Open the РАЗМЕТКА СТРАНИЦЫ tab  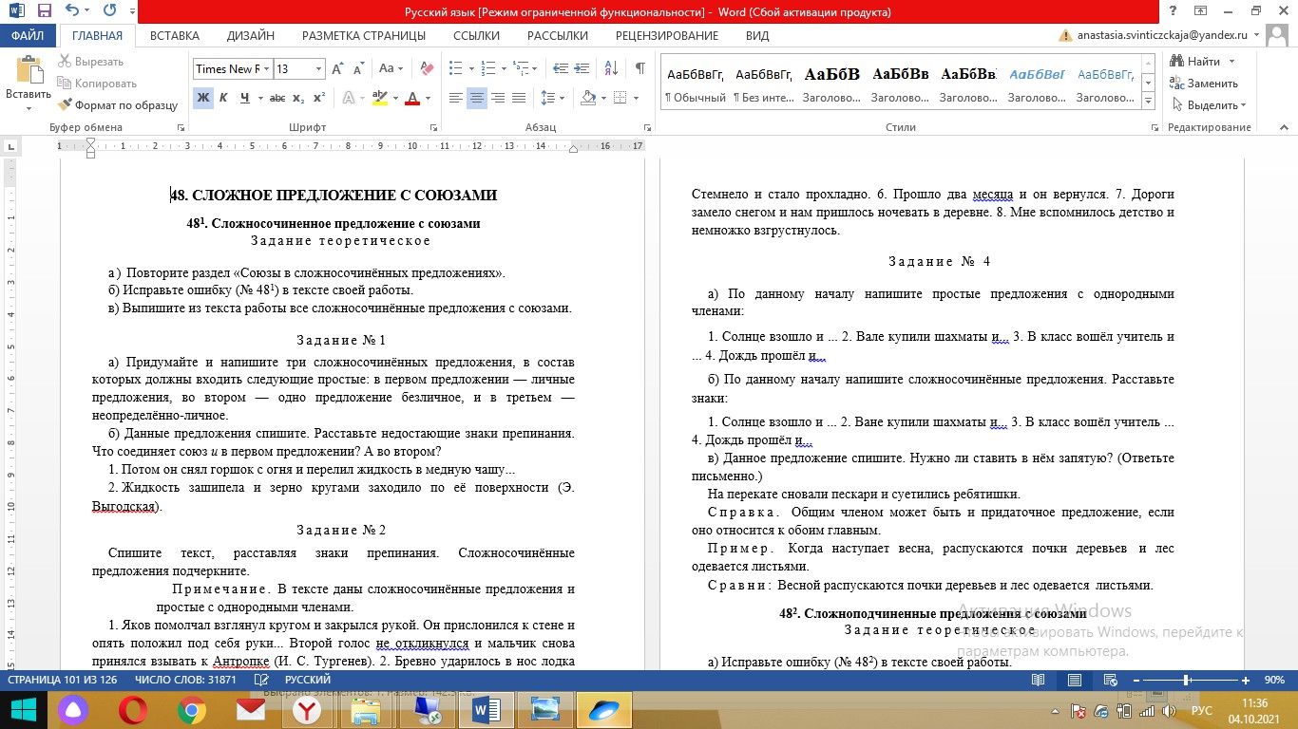(x=364, y=36)
